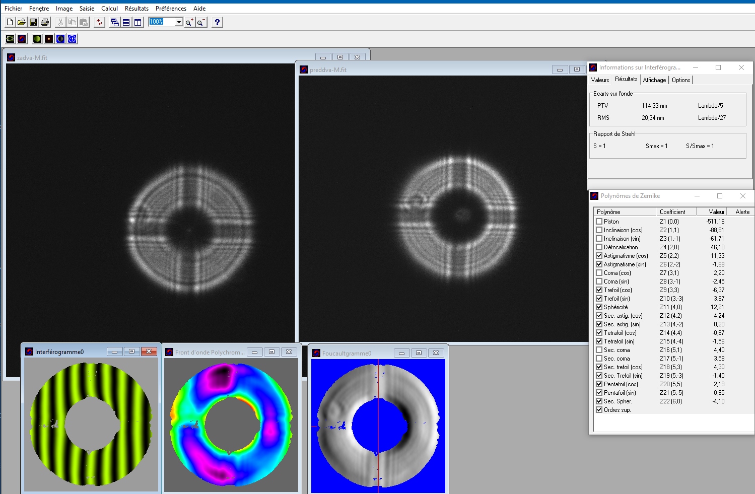Maximize the Informations sur Interférogramme window
755x494 pixels.
pyautogui.click(x=718, y=67)
